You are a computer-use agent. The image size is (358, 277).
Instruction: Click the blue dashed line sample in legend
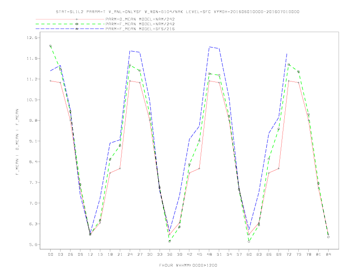tap(70, 29)
